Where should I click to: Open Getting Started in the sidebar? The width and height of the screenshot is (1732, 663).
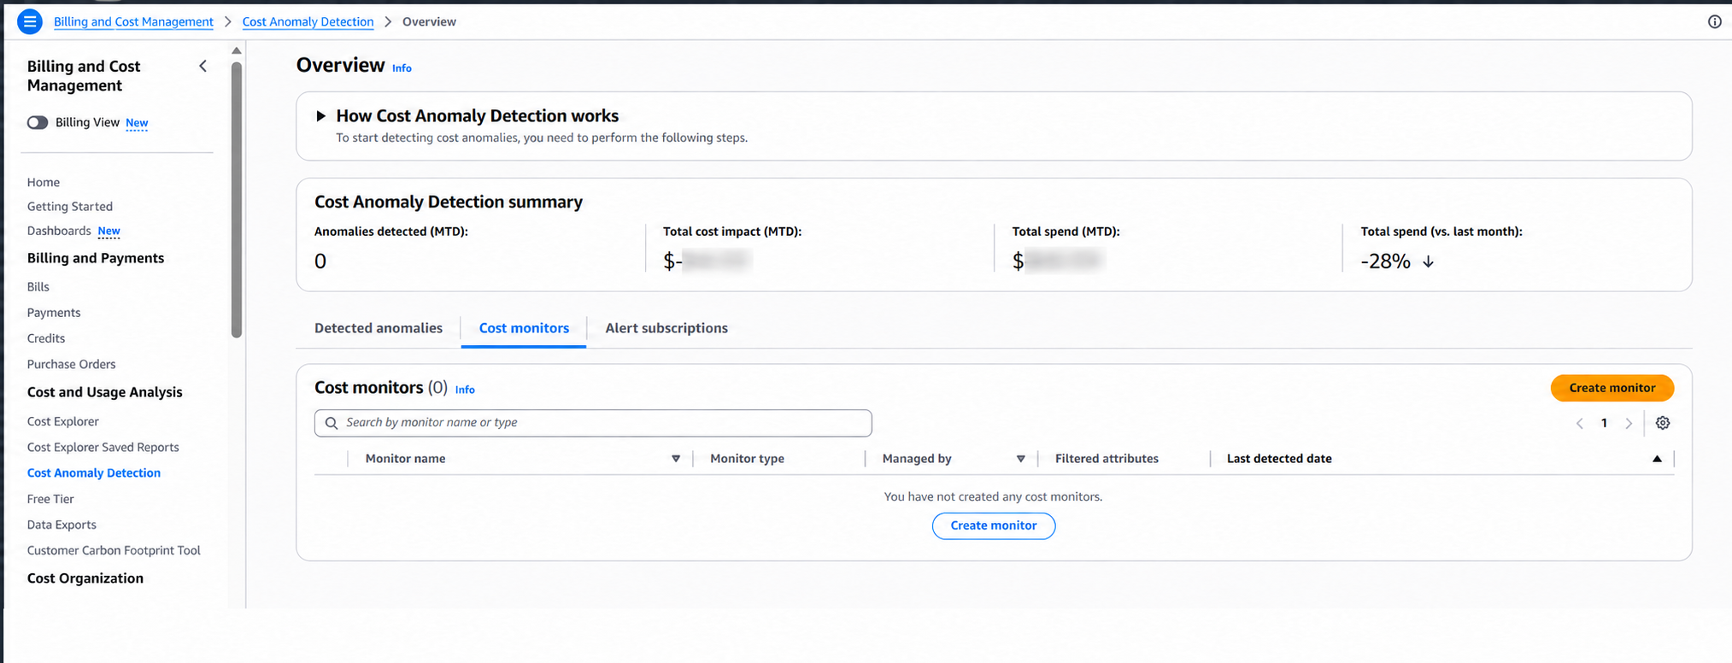[x=70, y=207]
